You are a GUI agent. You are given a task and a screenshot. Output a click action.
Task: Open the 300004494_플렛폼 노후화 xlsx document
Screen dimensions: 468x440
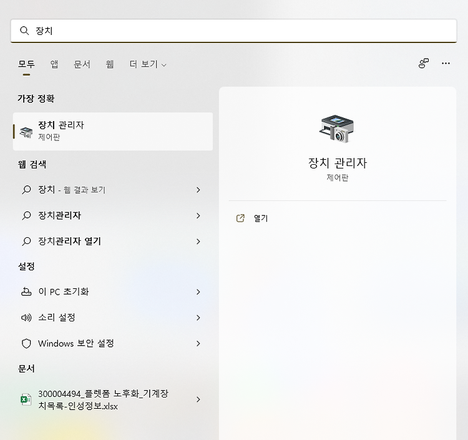113,399
